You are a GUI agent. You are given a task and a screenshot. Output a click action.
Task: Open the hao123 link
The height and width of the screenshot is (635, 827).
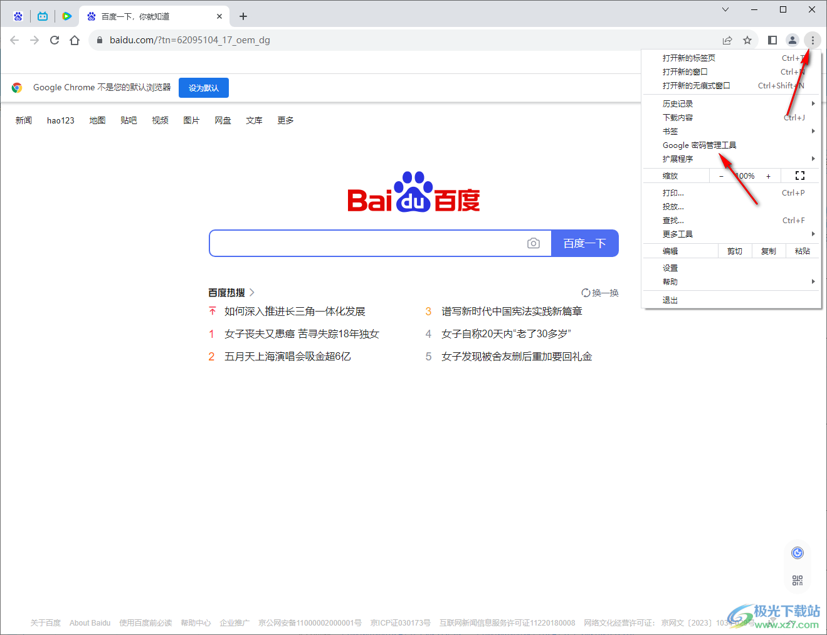coord(61,120)
